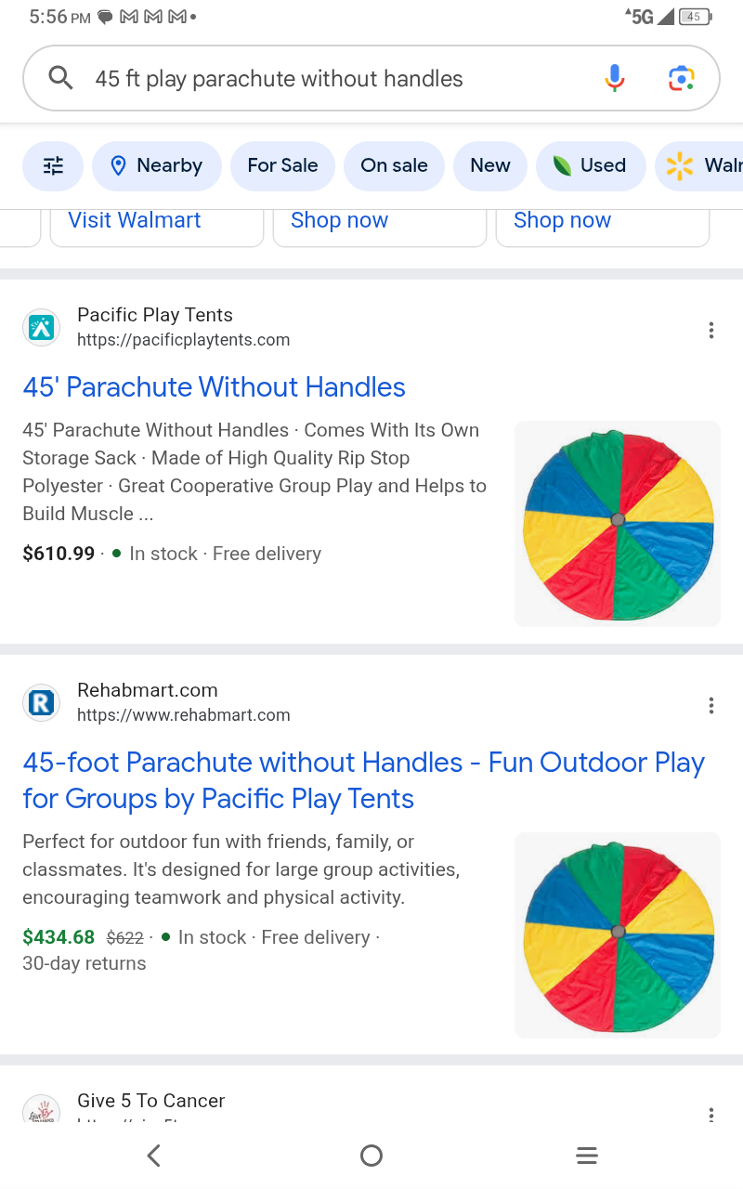The height and width of the screenshot is (1189, 743).
Task: Tap the Rehabmart site favicon
Action: [x=41, y=702]
